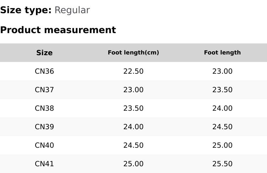Select the CN37 size cell
The width and height of the screenshot is (267, 173).
[x=44, y=90]
